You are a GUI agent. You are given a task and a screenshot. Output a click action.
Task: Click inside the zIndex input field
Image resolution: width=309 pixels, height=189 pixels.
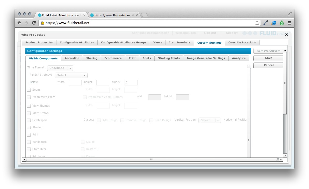131,82
